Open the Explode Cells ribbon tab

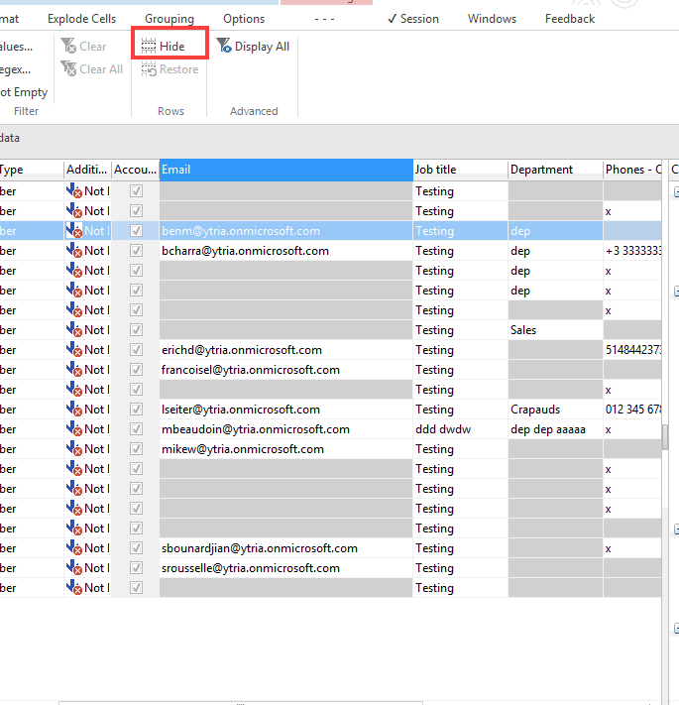pyautogui.click(x=82, y=19)
